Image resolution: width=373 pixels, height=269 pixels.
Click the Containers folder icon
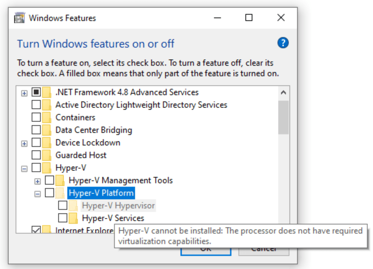click(47, 117)
